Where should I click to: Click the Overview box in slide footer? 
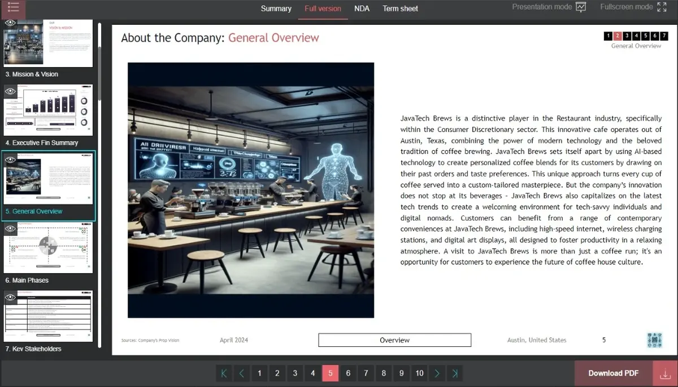394,340
